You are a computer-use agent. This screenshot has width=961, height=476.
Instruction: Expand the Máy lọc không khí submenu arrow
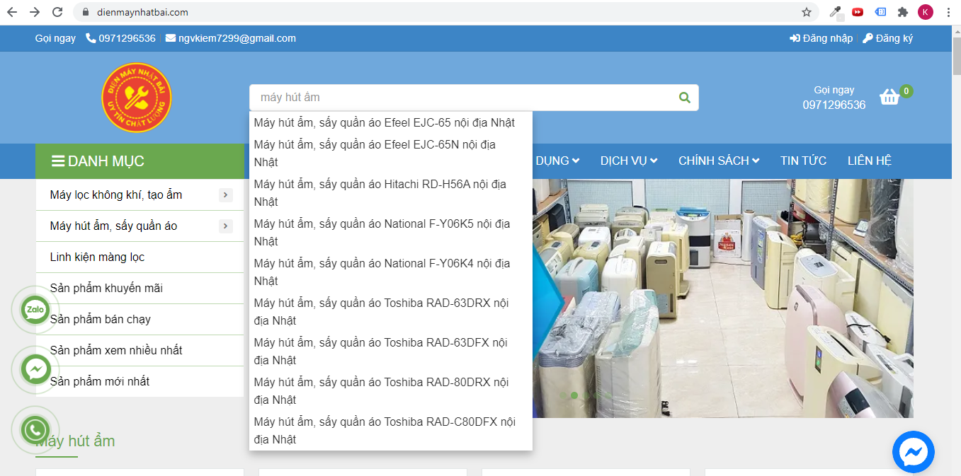(x=225, y=195)
